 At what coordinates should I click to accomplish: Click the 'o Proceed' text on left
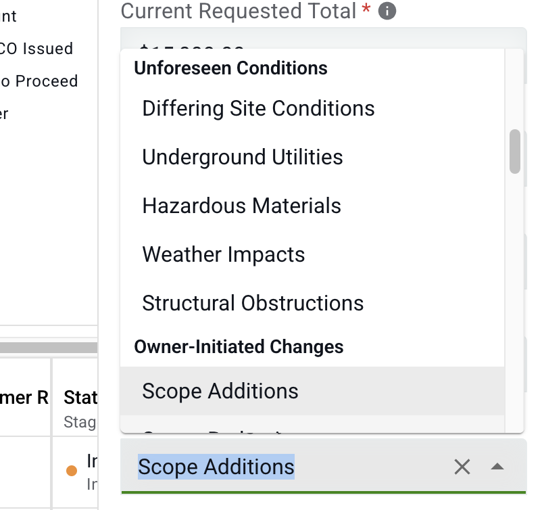[39, 81]
